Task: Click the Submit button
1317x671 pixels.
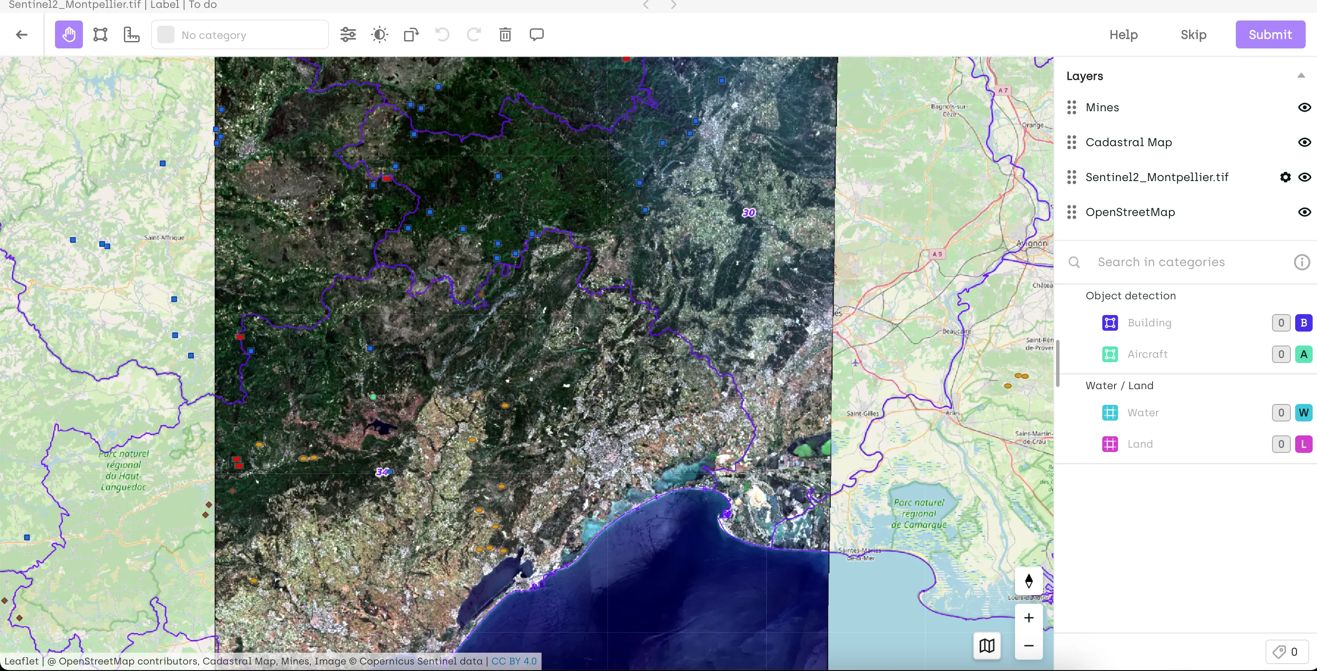Action: click(x=1270, y=35)
